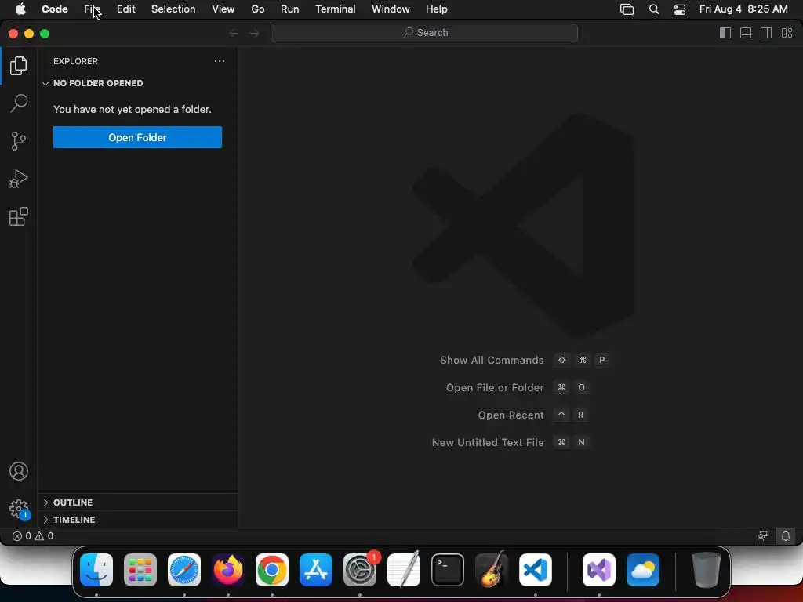Click the Stage Manager icon in menu bar
The height and width of the screenshot is (602, 803).
pyautogui.click(x=627, y=9)
